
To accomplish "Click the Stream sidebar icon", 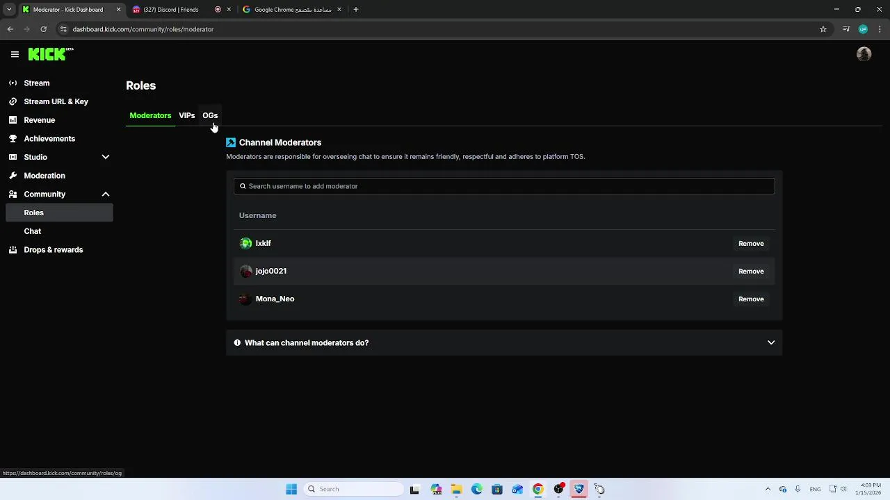I will point(13,83).
